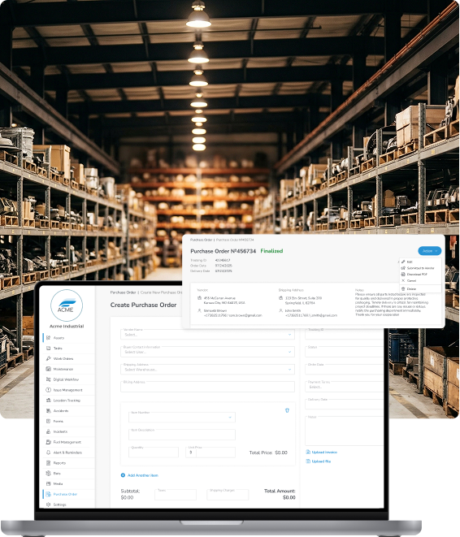Open Assets from the sidebar icon
Image resolution: width=460 pixels, height=537 pixels.
coord(48,338)
